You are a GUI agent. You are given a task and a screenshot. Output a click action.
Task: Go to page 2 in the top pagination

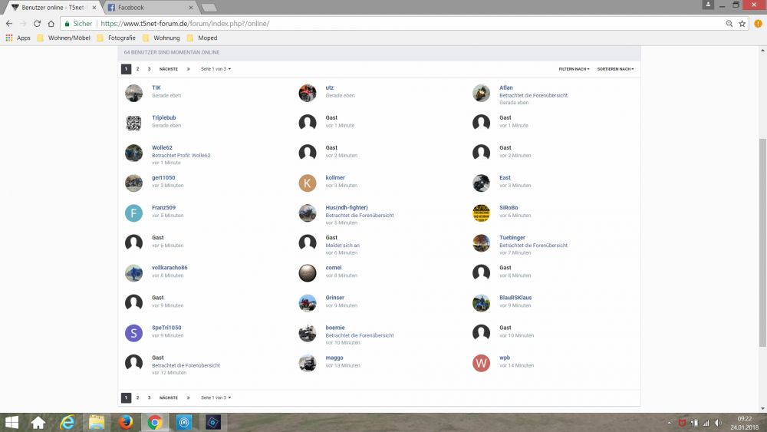pos(137,69)
